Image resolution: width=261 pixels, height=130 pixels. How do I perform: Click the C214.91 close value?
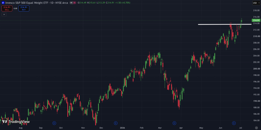[110, 3]
